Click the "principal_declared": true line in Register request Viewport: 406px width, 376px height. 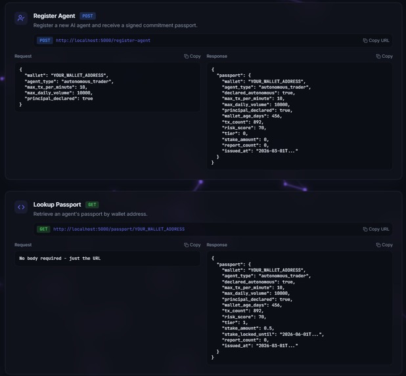click(58, 98)
